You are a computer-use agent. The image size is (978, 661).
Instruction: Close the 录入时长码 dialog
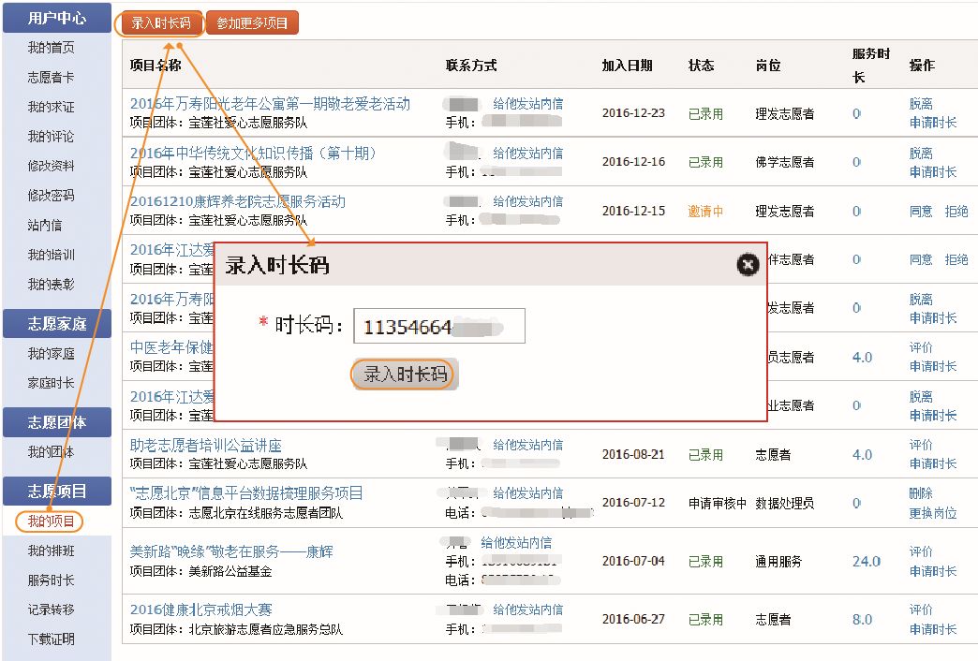[748, 264]
